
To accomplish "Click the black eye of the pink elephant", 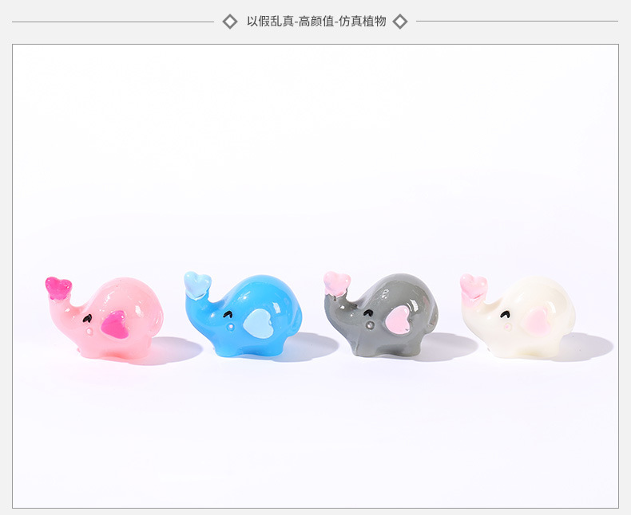I will click(x=87, y=319).
